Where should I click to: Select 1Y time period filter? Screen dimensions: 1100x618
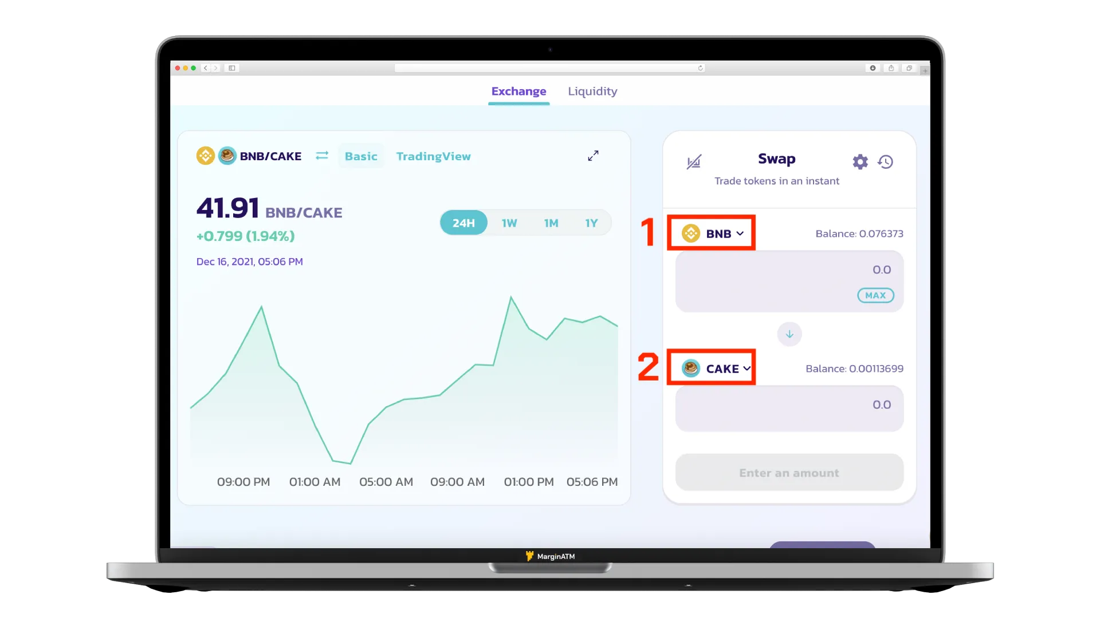592,223
